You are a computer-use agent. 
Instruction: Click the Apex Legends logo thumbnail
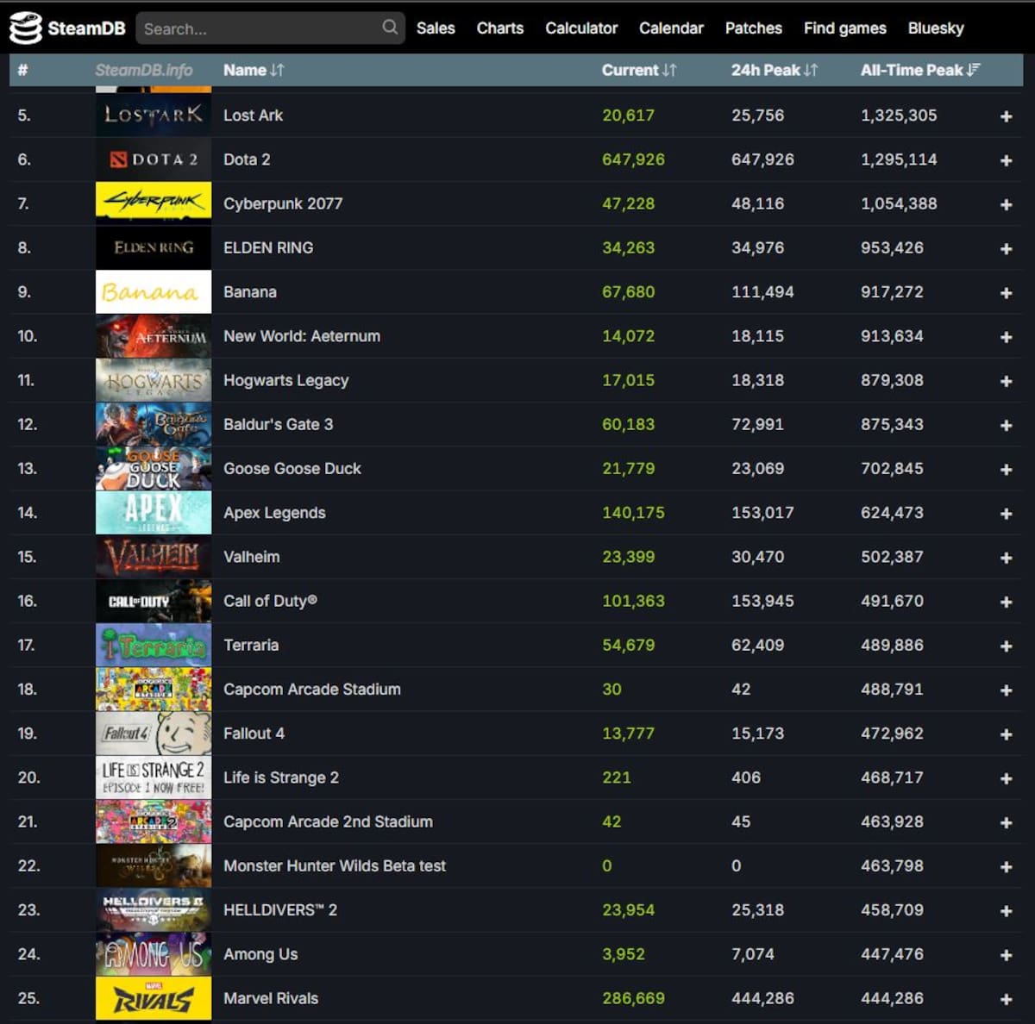(x=154, y=512)
